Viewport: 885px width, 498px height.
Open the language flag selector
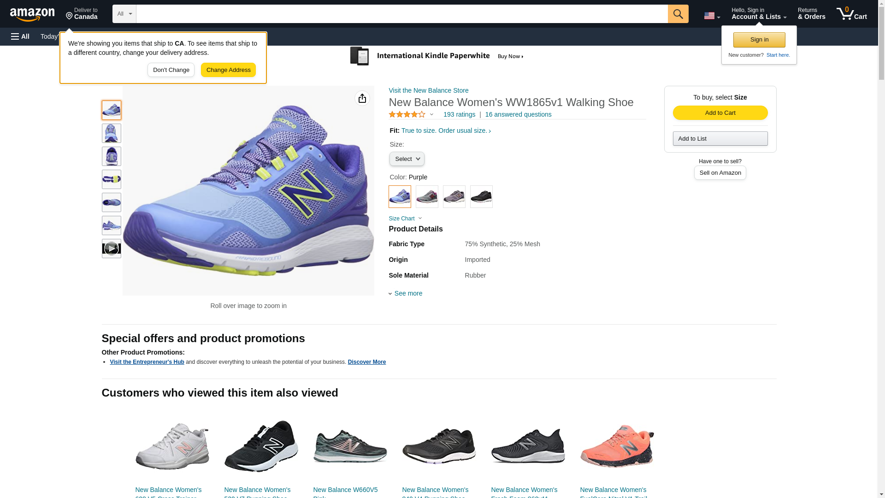[711, 16]
